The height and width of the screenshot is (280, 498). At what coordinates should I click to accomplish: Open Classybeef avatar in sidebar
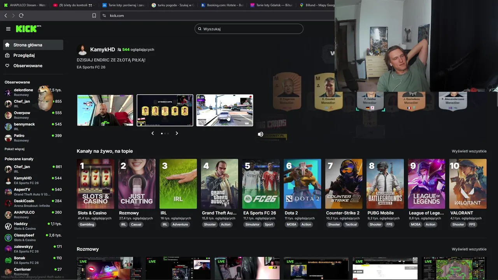click(x=8, y=237)
